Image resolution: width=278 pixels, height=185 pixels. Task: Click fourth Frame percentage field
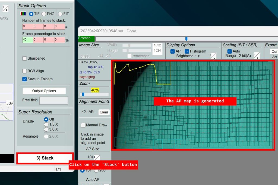(59, 40)
